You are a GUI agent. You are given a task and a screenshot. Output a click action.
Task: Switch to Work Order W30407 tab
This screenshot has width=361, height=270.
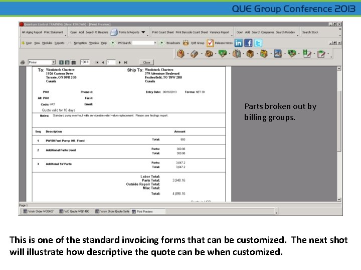[39, 211]
